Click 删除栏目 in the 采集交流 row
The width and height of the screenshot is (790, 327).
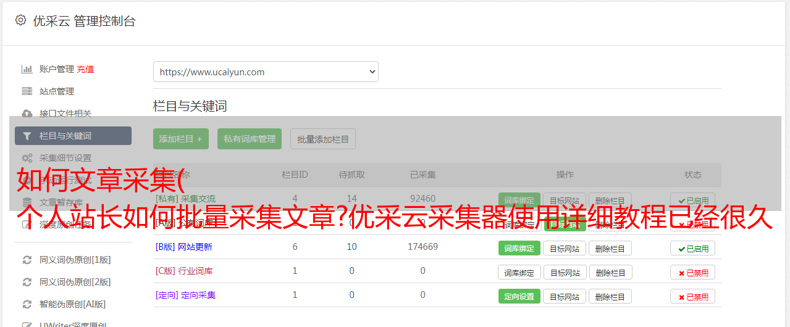610,200
